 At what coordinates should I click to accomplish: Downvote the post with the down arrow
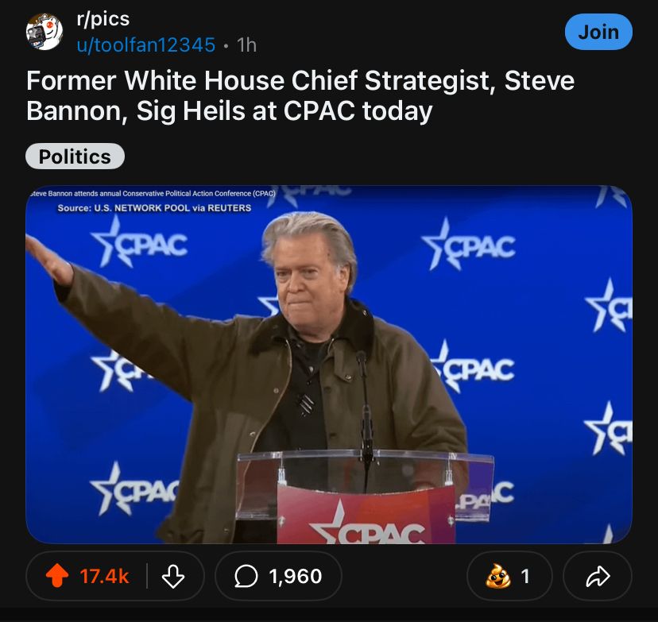(x=173, y=576)
